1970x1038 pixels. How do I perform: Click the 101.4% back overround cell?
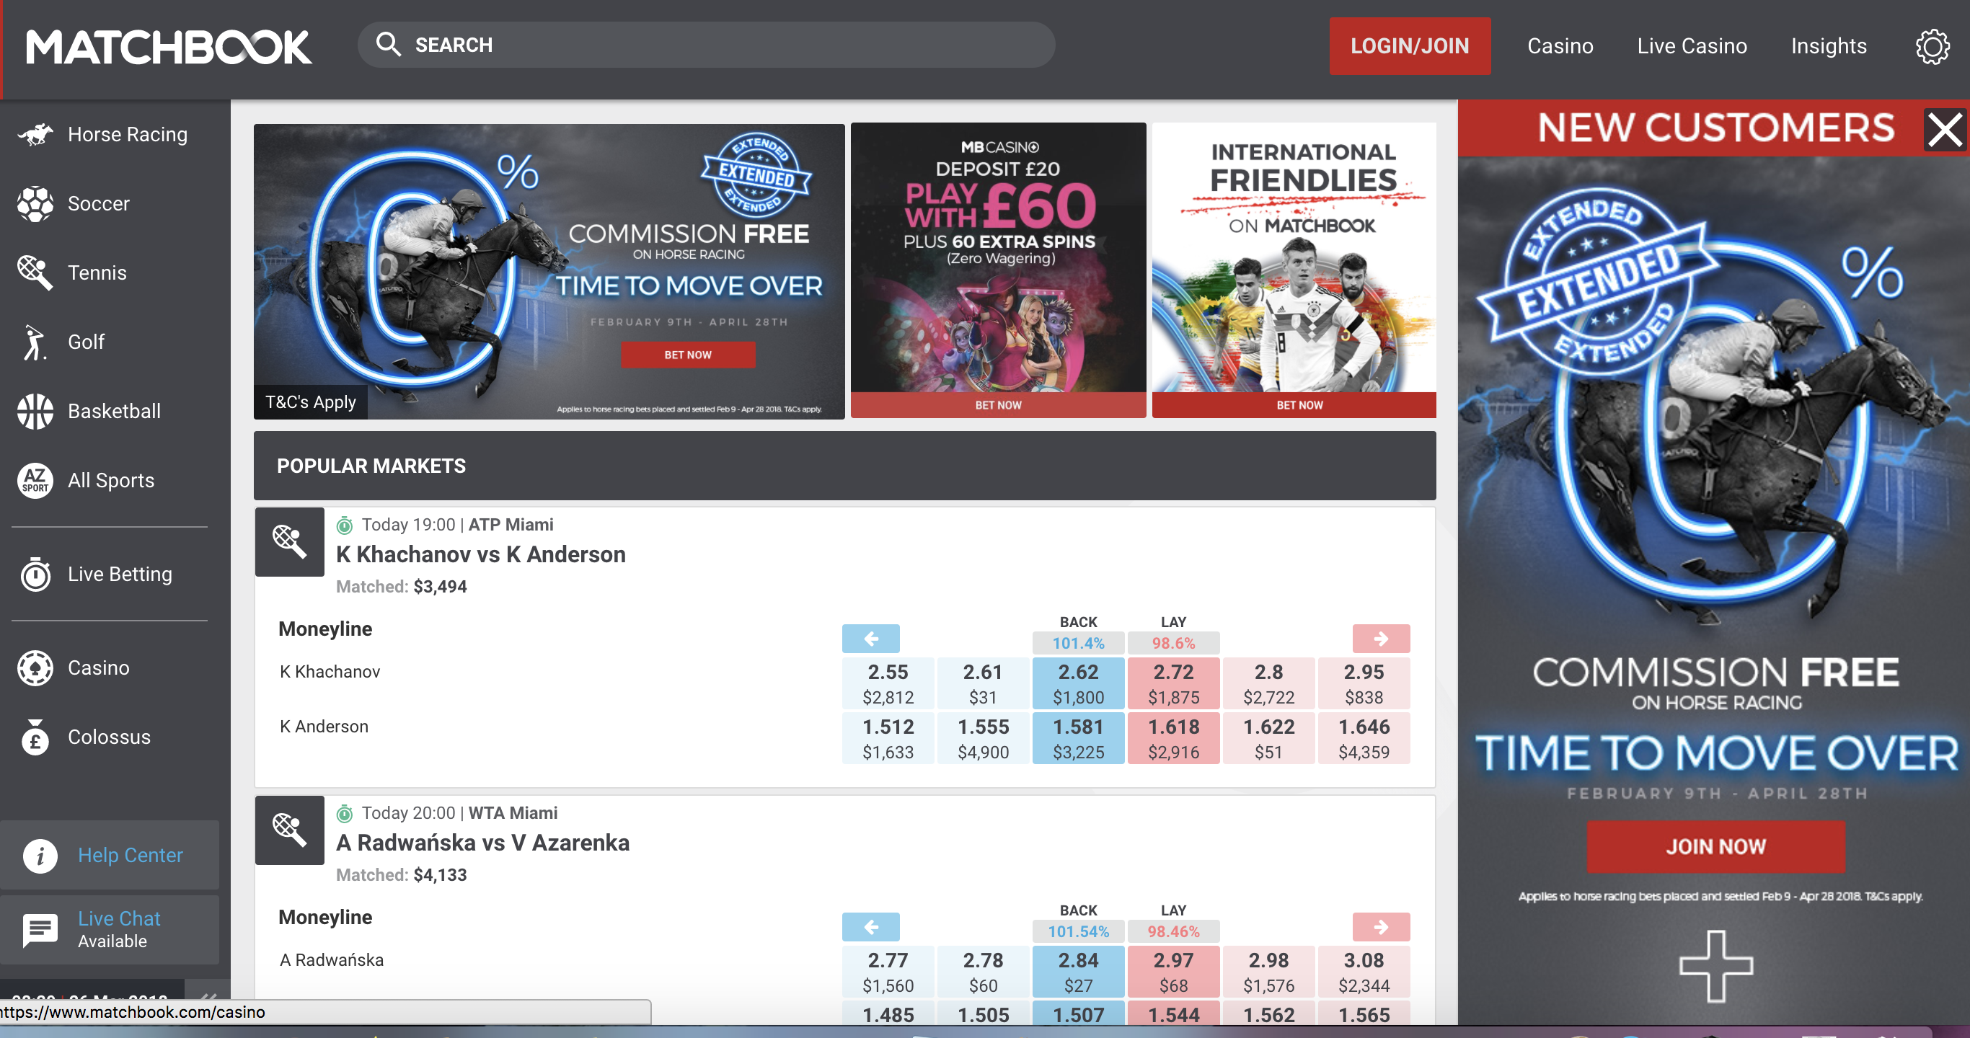[x=1078, y=643]
